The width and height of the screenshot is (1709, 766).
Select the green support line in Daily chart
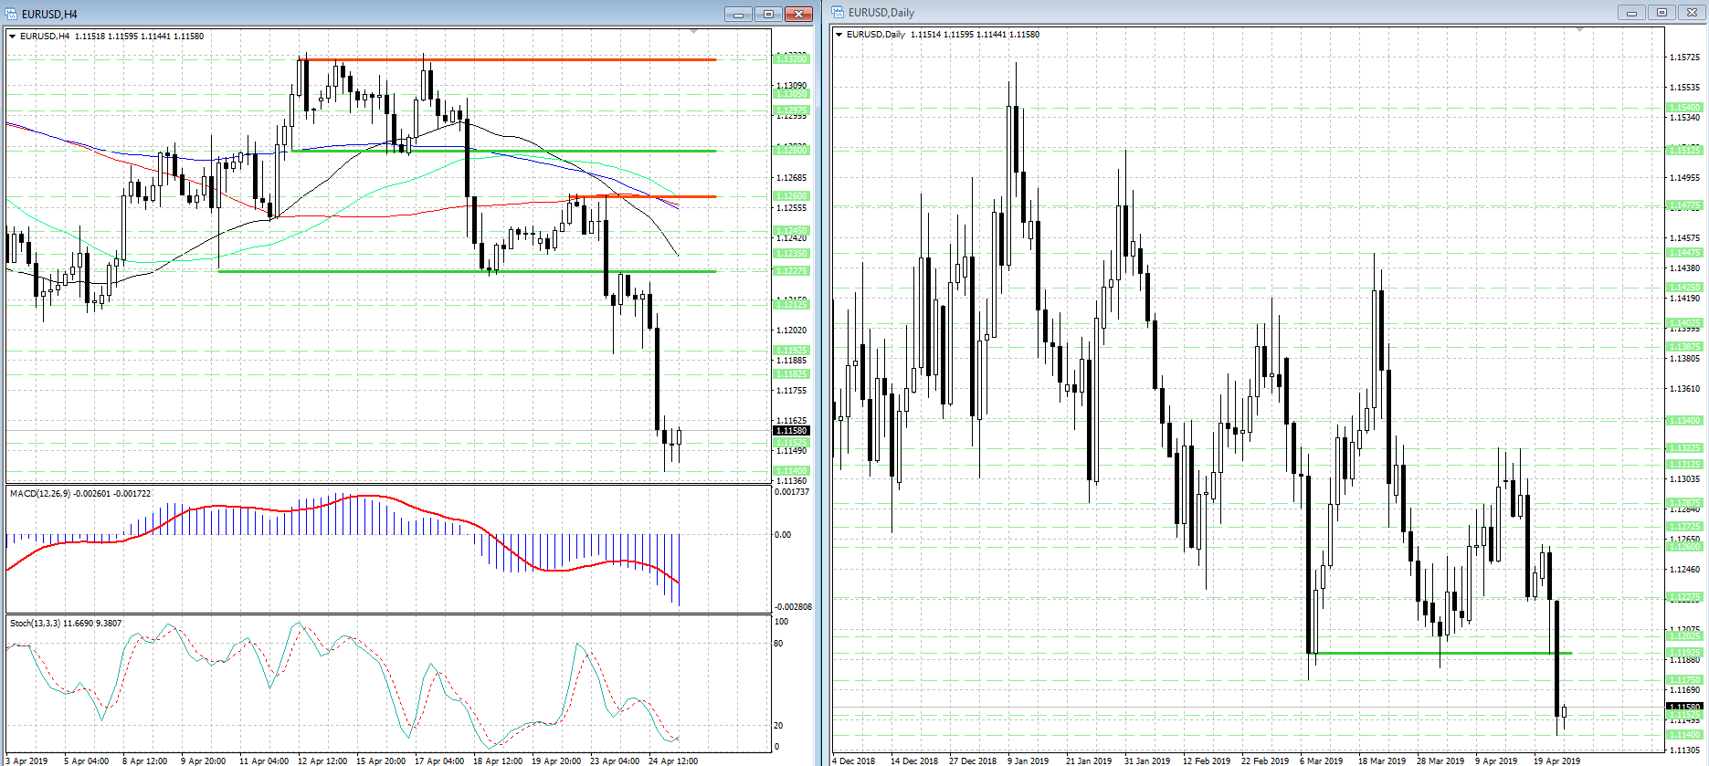(x=1440, y=653)
